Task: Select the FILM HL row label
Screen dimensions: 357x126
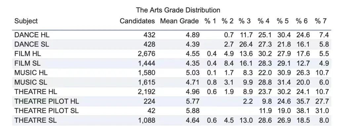Action: (x=27, y=54)
